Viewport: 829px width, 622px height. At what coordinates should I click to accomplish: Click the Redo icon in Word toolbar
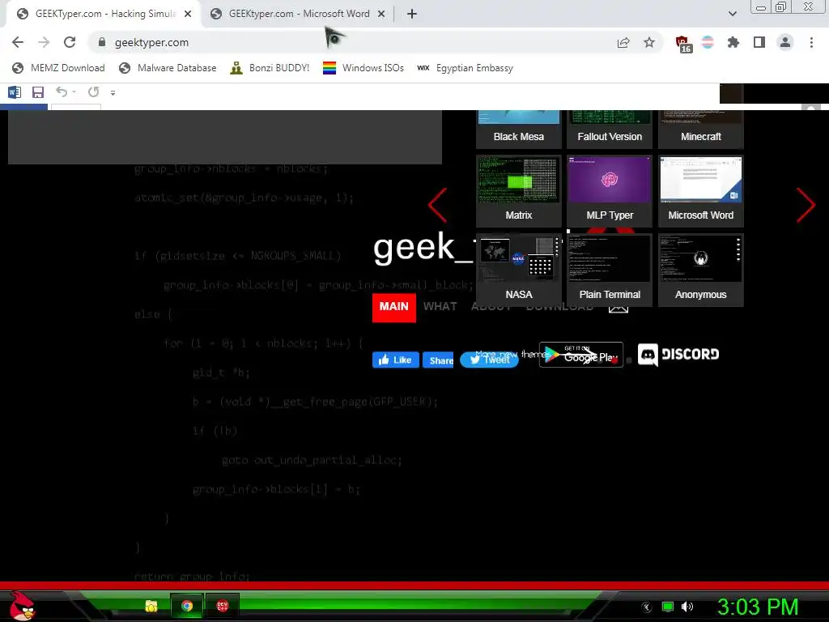[94, 92]
